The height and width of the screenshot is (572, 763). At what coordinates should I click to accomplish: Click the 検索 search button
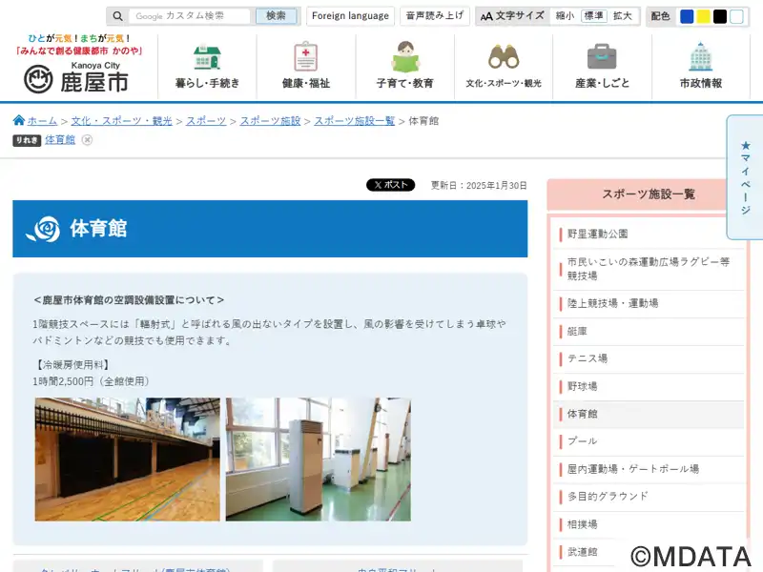click(276, 16)
